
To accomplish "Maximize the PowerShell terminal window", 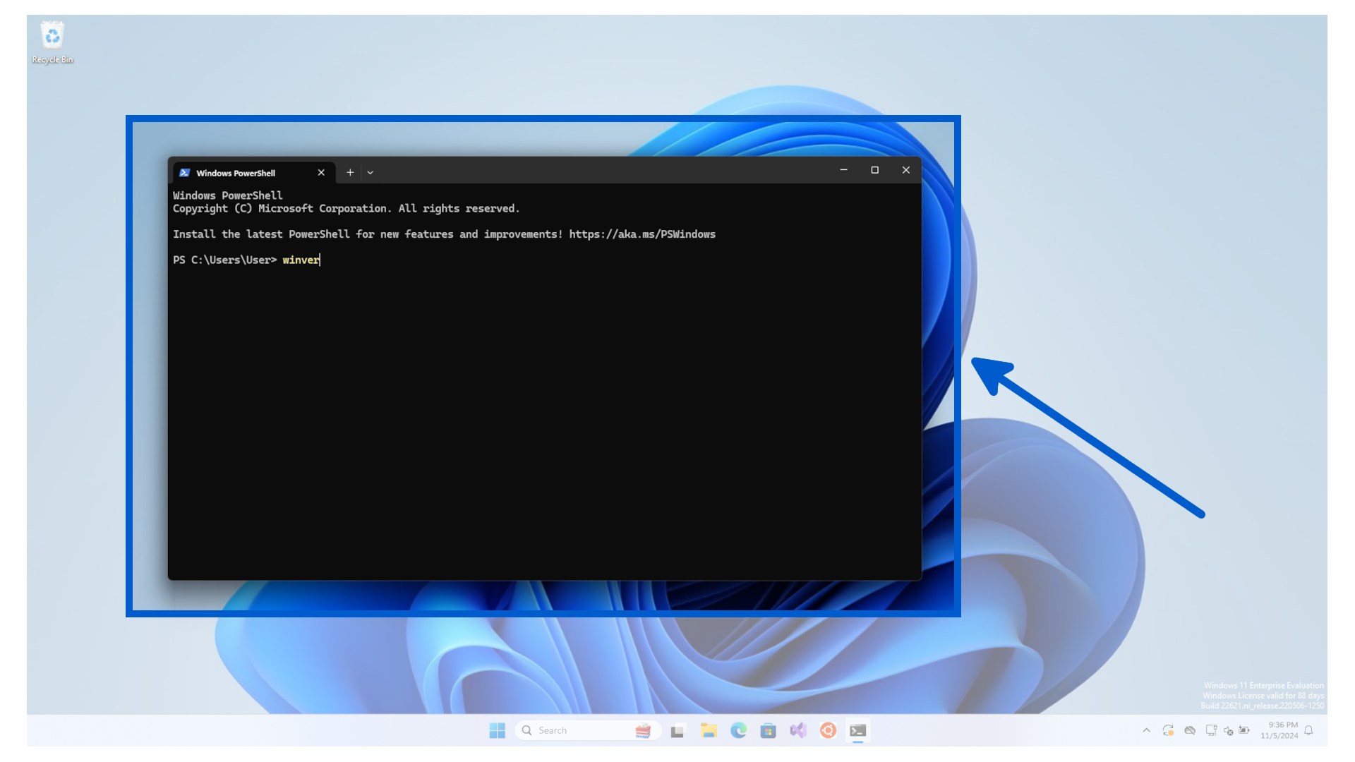I will coord(874,170).
